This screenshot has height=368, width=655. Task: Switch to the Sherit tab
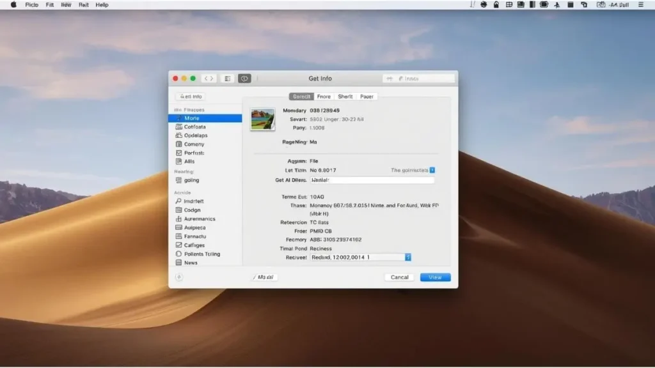345,96
